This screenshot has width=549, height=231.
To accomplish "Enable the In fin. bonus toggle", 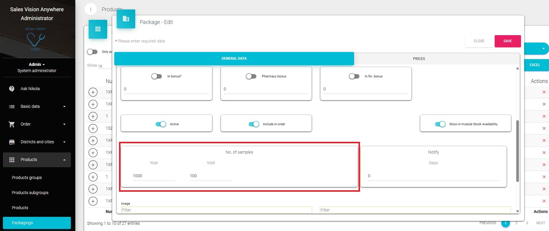I will (x=354, y=76).
